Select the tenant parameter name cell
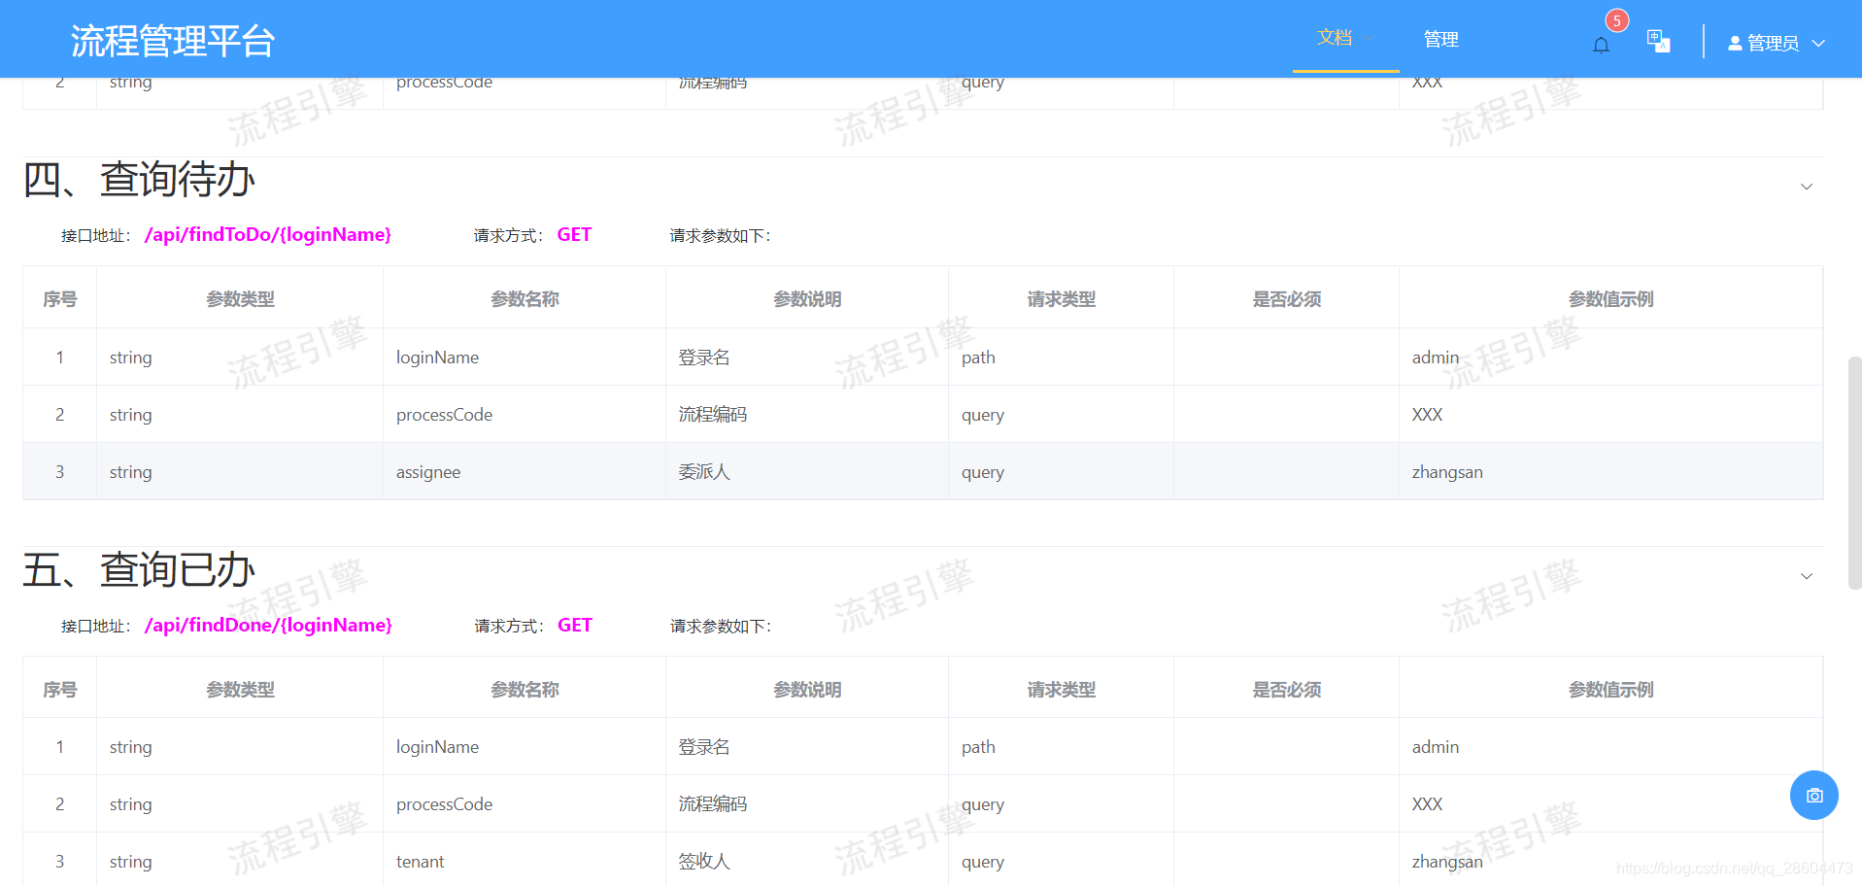Image resolution: width=1862 pixels, height=886 pixels. click(x=525, y=862)
